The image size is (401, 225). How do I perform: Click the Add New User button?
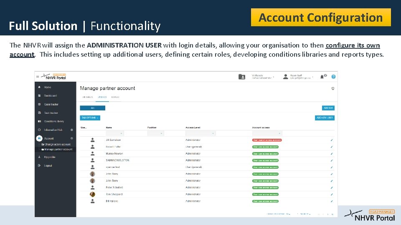click(325, 118)
